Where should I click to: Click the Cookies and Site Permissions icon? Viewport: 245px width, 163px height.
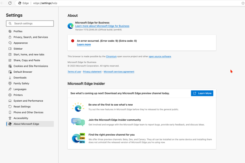point(10,66)
